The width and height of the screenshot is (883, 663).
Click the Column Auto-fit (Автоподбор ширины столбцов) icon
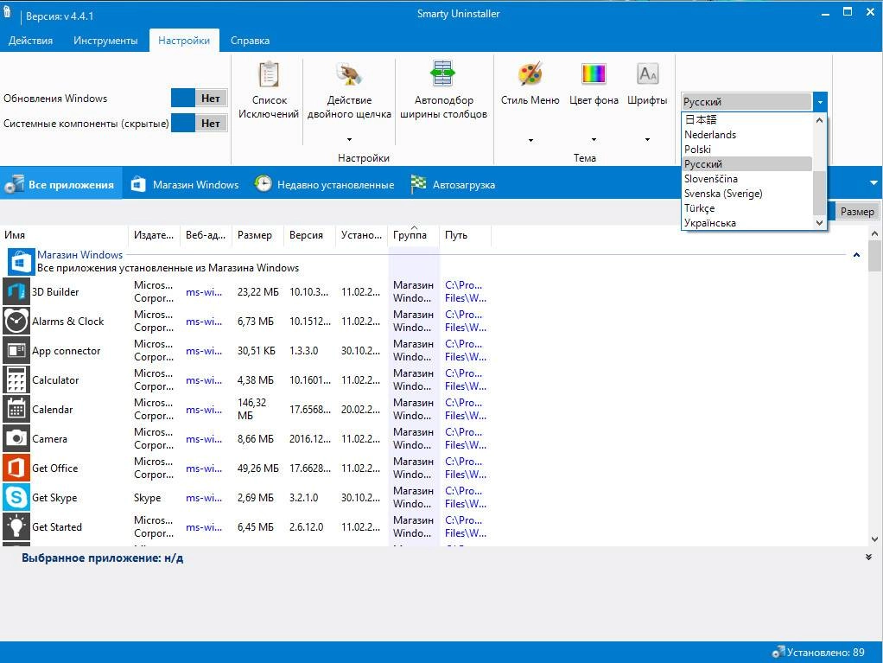[x=442, y=73]
